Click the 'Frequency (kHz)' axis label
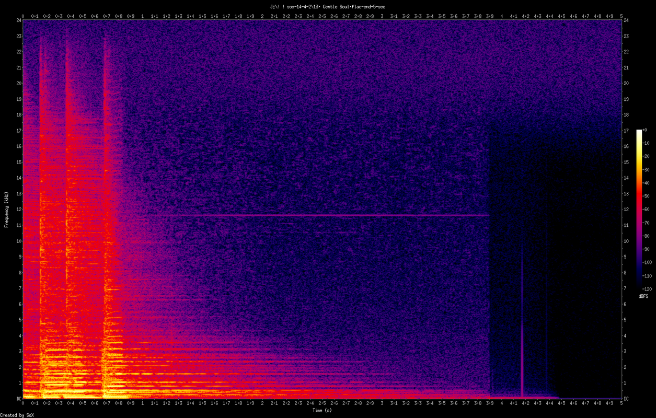Image resolution: width=656 pixels, height=418 pixels. [x=6, y=209]
